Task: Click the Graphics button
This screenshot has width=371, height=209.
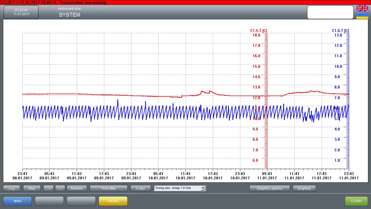Action: [x=304, y=189]
